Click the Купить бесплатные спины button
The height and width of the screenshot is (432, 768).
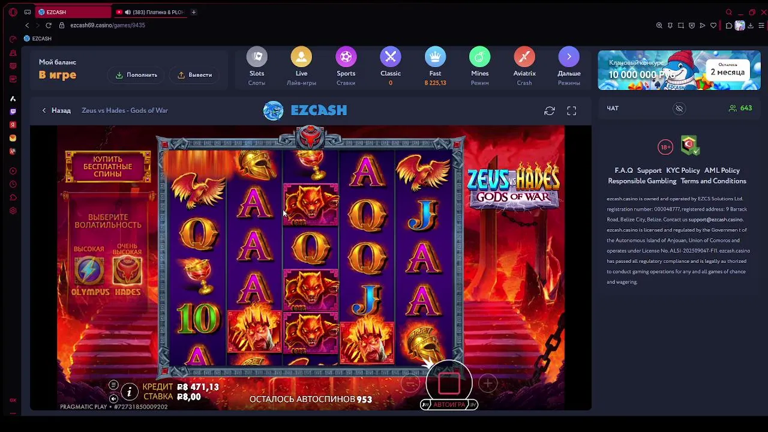tap(108, 166)
